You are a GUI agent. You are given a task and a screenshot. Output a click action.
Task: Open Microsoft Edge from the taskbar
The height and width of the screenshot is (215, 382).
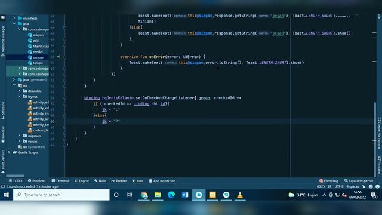(171, 195)
